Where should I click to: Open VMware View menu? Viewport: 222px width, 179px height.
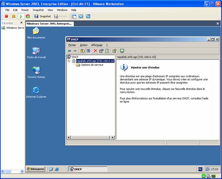(50, 10)
